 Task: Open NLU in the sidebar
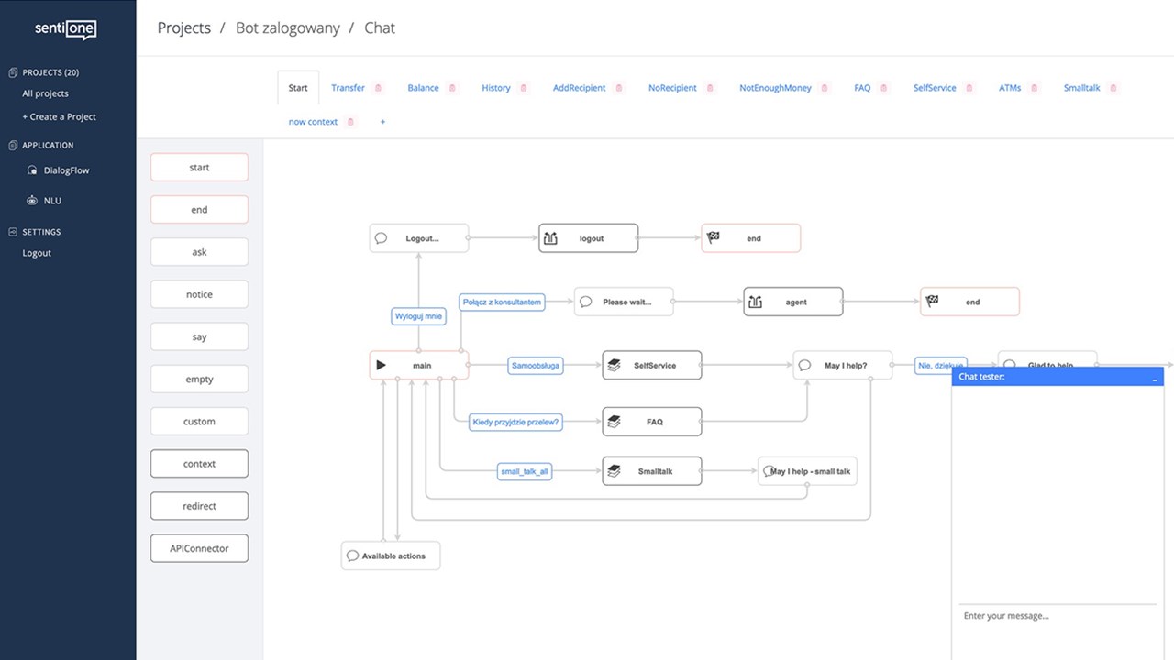52,201
